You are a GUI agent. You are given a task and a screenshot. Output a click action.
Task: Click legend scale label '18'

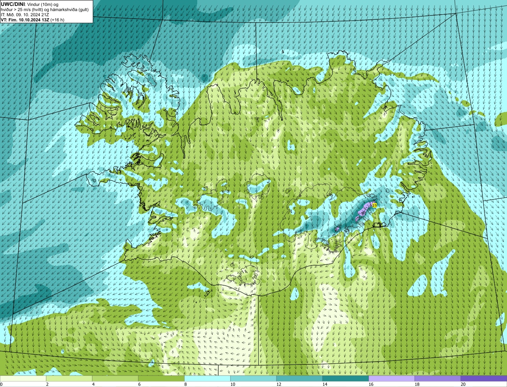click(x=417, y=384)
